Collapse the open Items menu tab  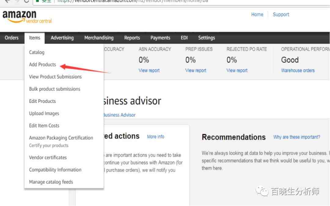35,38
